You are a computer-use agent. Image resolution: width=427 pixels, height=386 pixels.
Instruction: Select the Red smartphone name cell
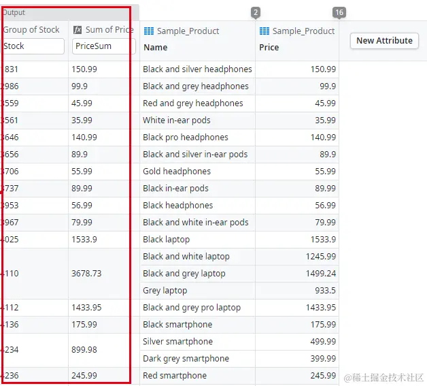(197, 376)
